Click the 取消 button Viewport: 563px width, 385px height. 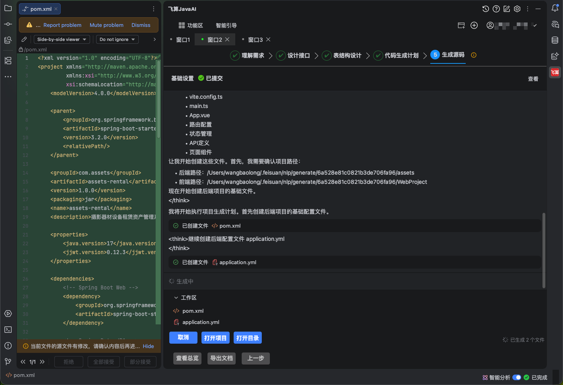point(183,338)
